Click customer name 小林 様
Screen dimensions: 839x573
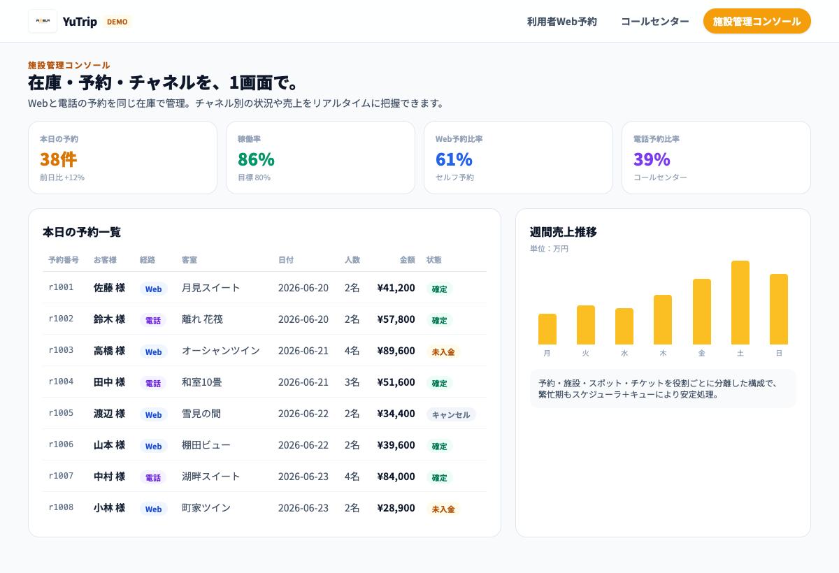click(x=109, y=507)
